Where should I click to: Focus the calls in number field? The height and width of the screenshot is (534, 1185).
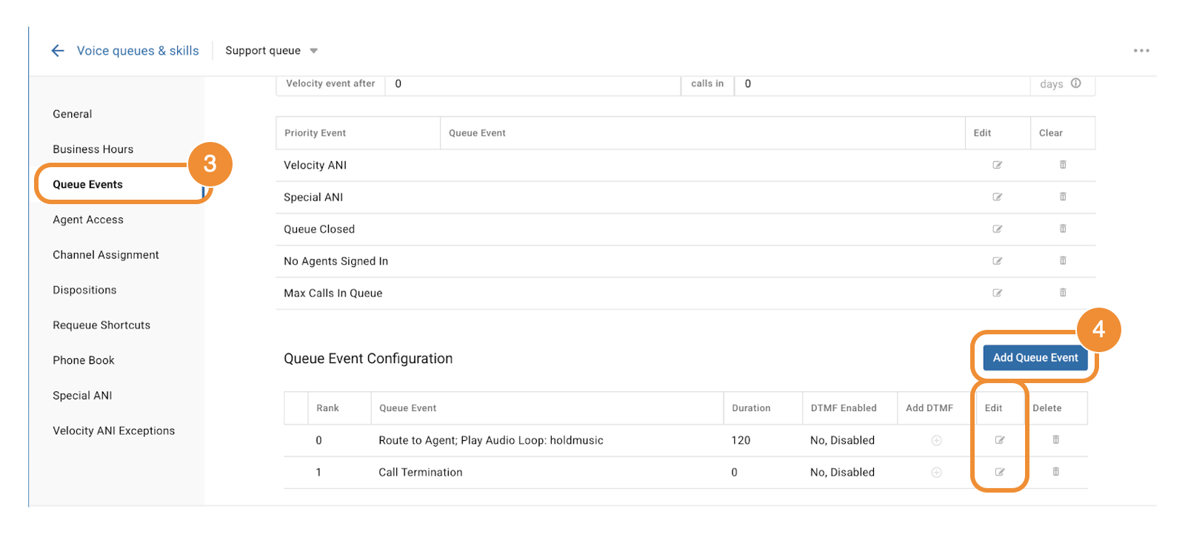coord(881,84)
